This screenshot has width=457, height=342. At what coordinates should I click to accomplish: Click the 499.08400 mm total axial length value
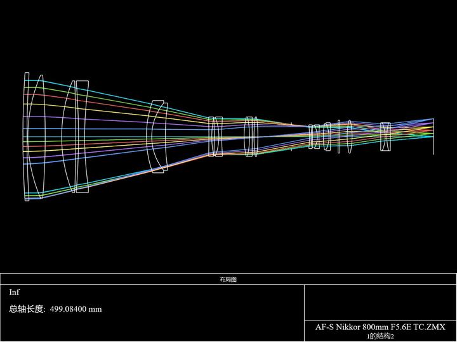tap(76, 309)
